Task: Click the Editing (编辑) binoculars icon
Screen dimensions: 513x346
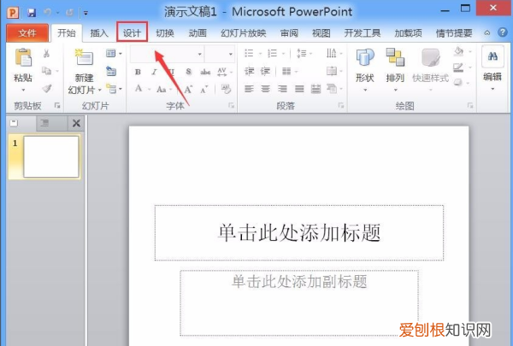Action: click(492, 58)
